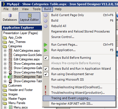Uncheck Always Build Before Running
The height and width of the screenshot is (109, 118).
click(x=46, y=58)
